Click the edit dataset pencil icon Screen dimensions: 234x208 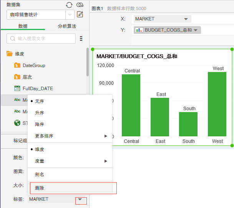coord(80,15)
